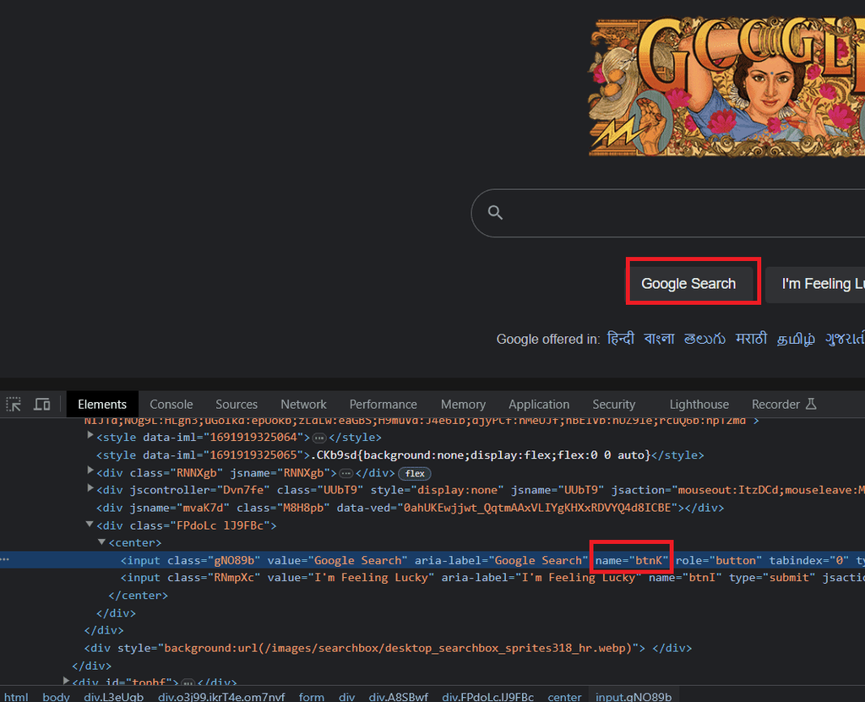The width and height of the screenshot is (865, 702).
Task: Switch Google to Hindi language link
Action: (x=620, y=338)
